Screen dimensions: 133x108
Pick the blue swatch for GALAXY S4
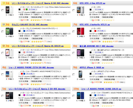24,31
